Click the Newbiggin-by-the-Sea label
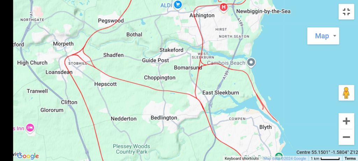Screen dimensions: 358x161 pyautogui.click(x=263, y=11)
